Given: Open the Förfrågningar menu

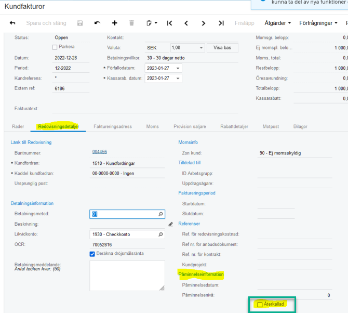Looking at the screenshot, I should coord(318,23).
